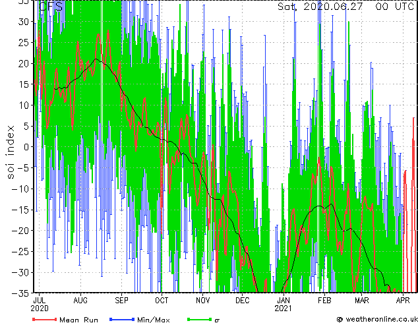Viewport: 418px width, 323px height.
Task: Click the y-axis value -20
Action: (x=21, y=231)
